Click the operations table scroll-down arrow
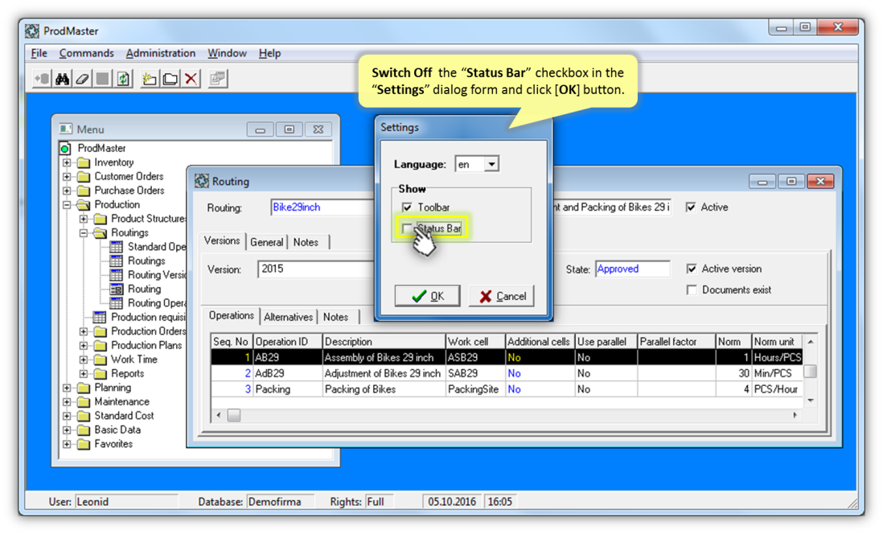 [811, 400]
